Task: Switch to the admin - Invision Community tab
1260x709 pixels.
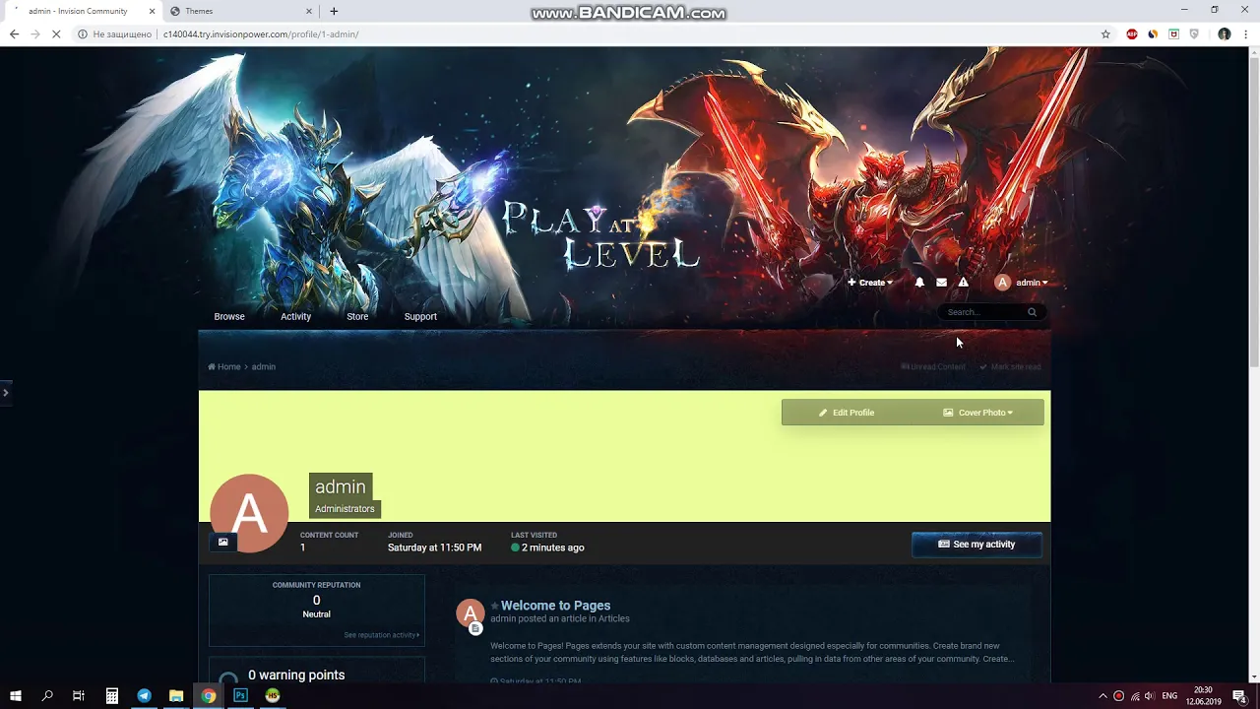Action: 84,11
